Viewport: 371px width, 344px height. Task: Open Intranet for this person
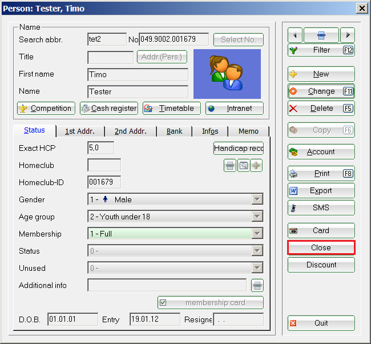point(235,108)
